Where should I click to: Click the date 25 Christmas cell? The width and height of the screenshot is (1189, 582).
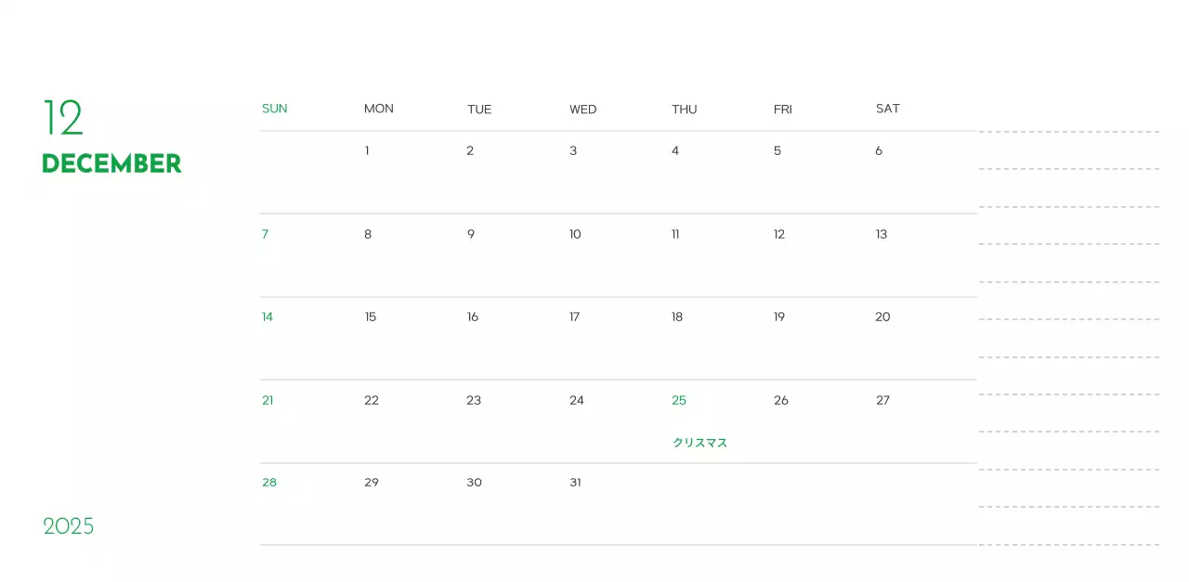(x=679, y=400)
